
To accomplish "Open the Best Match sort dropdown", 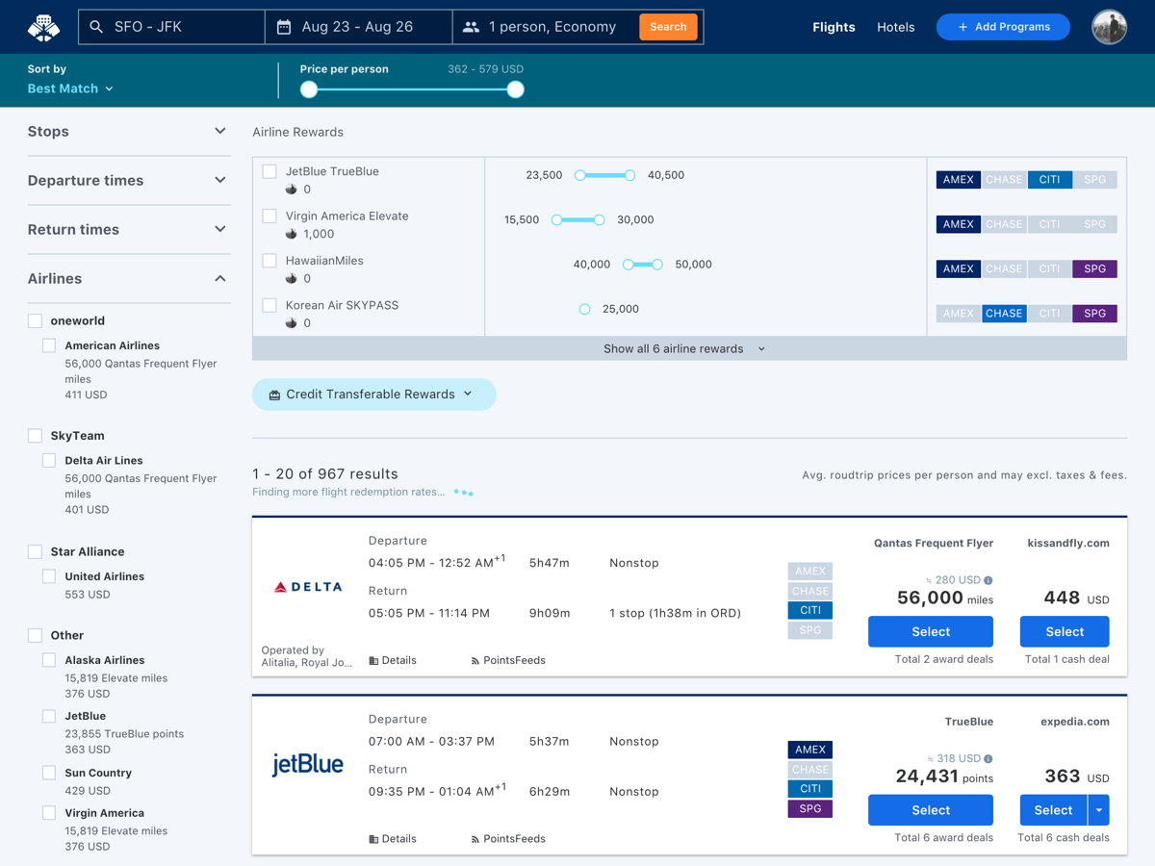I will click(x=70, y=89).
